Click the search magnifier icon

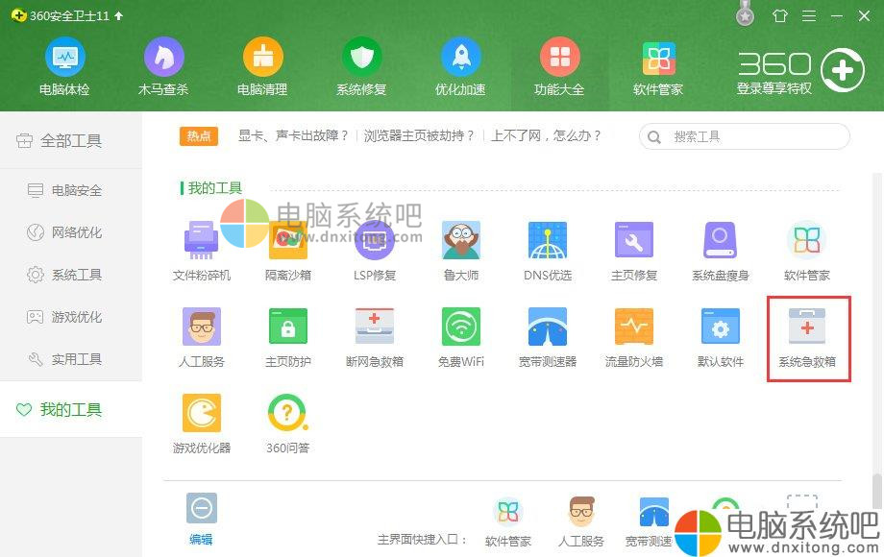(x=654, y=137)
